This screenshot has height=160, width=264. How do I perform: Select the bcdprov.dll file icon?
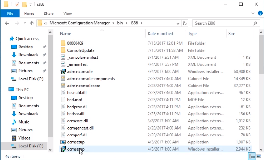63,107
